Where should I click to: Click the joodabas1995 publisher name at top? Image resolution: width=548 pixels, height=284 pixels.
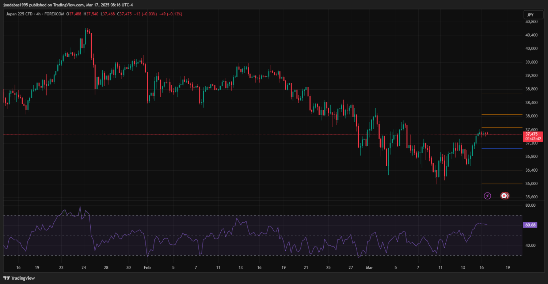[17, 5]
